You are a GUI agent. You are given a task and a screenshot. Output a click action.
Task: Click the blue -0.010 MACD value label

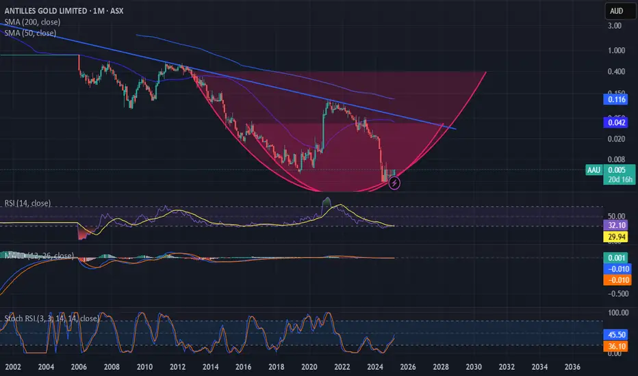click(x=618, y=269)
